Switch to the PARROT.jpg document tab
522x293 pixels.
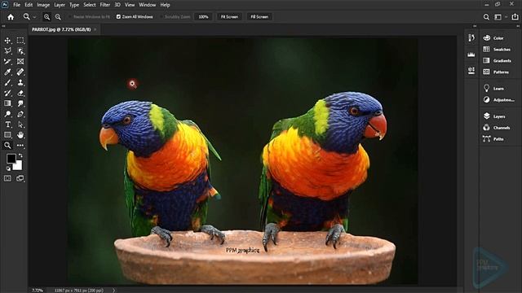pos(61,29)
